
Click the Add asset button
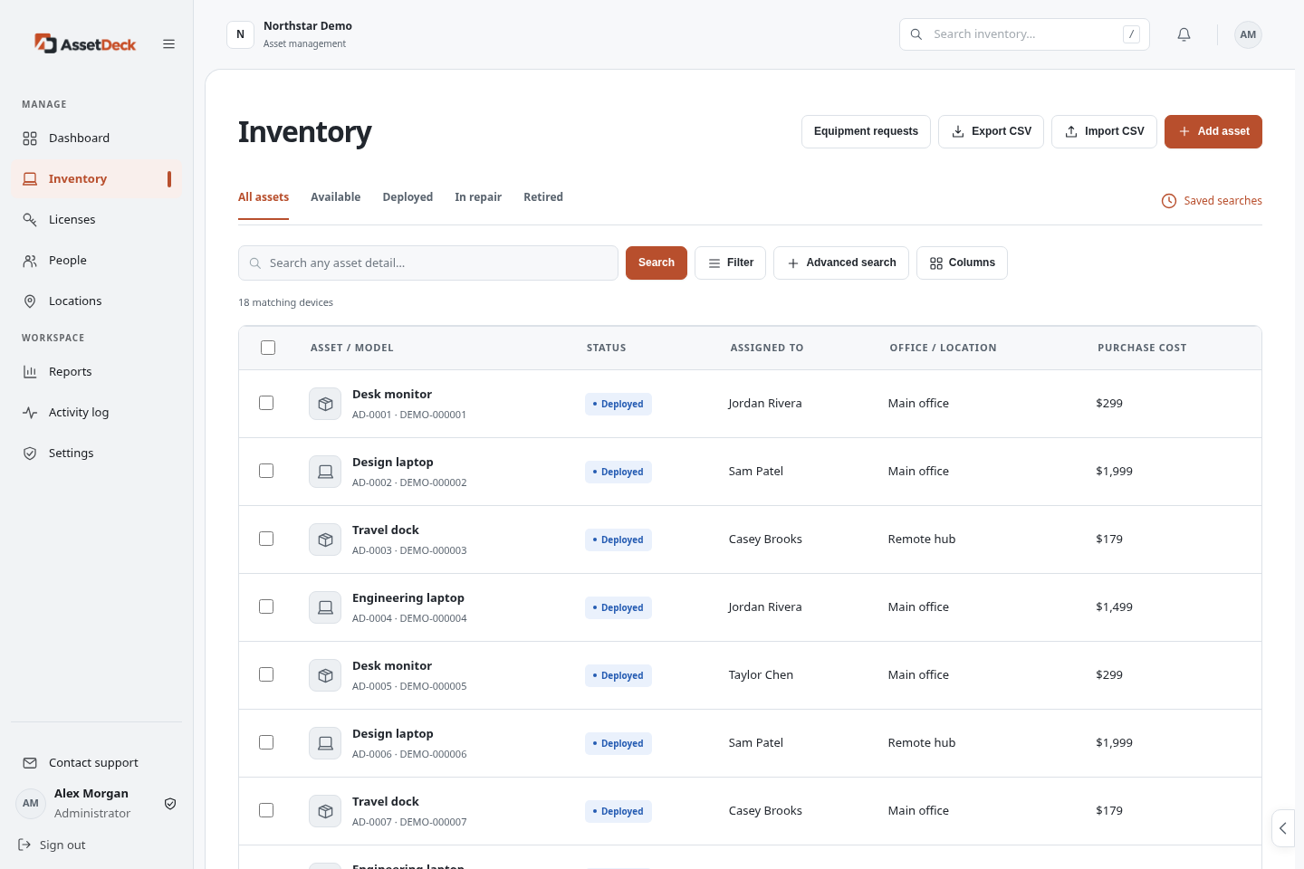[x=1213, y=131]
